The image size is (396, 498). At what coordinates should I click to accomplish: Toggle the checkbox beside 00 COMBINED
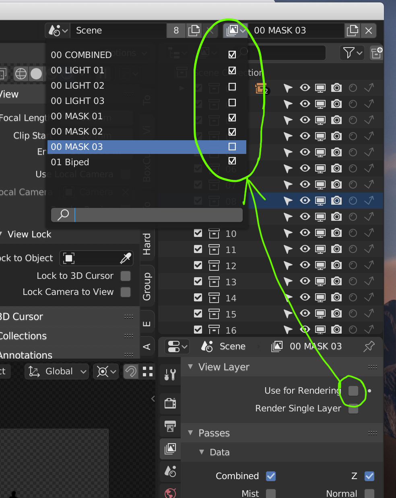(x=232, y=54)
